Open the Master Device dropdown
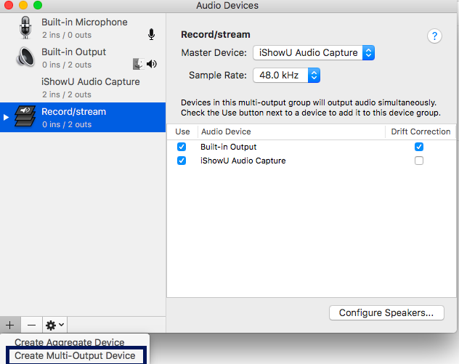This screenshot has width=459, height=364. (314, 53)
